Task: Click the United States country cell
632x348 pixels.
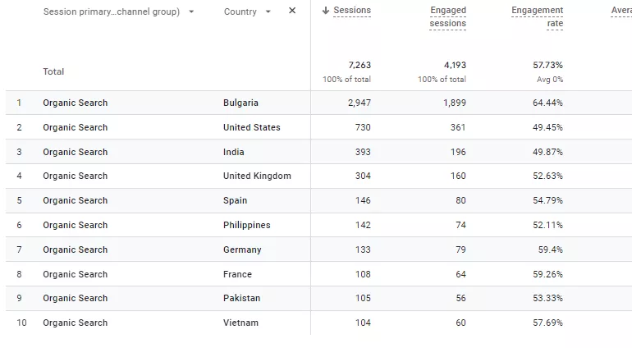Action: [251, 127]
